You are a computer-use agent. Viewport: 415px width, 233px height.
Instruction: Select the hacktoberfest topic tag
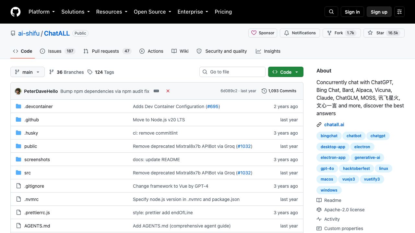pos(356,169)
